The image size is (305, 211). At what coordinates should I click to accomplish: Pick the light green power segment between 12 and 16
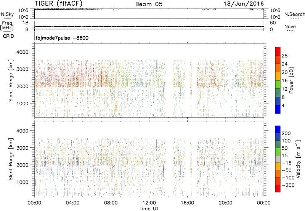tap(278, 85)
